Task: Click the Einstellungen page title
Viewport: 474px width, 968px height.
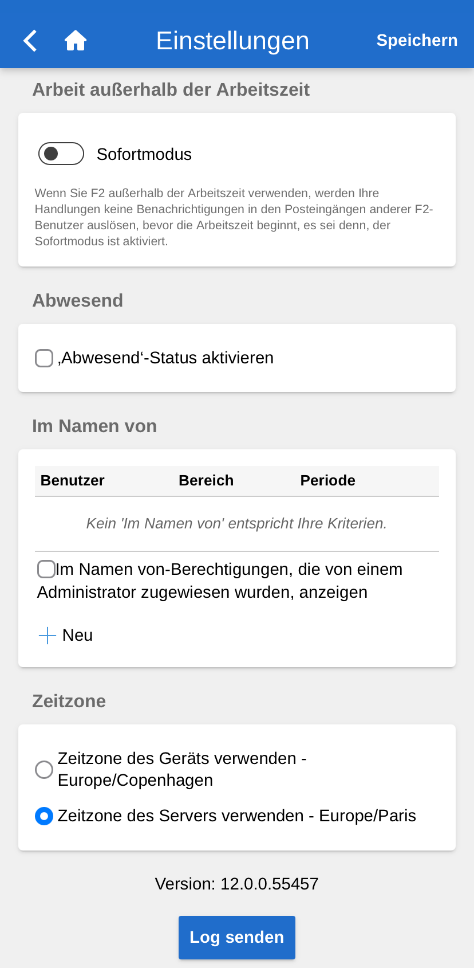Action: 232,41
